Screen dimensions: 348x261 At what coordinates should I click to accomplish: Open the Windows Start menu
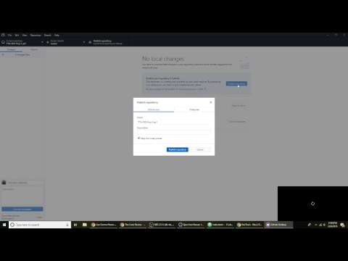[4, 225]
